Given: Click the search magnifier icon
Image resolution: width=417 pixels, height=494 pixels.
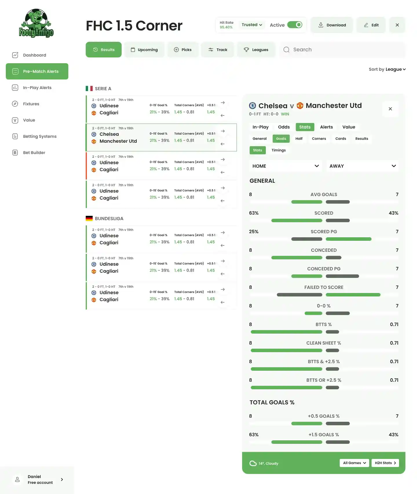Looking at the screenshot, I should (286, 50).
